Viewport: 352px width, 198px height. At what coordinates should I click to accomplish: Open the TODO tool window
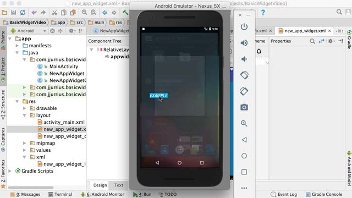[x=168, y=194]
